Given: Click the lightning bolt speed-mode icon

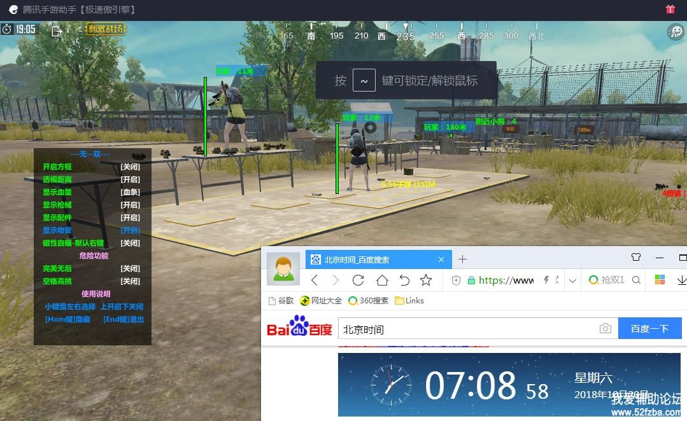Looking at the screenshot, I should pos(546,280).
